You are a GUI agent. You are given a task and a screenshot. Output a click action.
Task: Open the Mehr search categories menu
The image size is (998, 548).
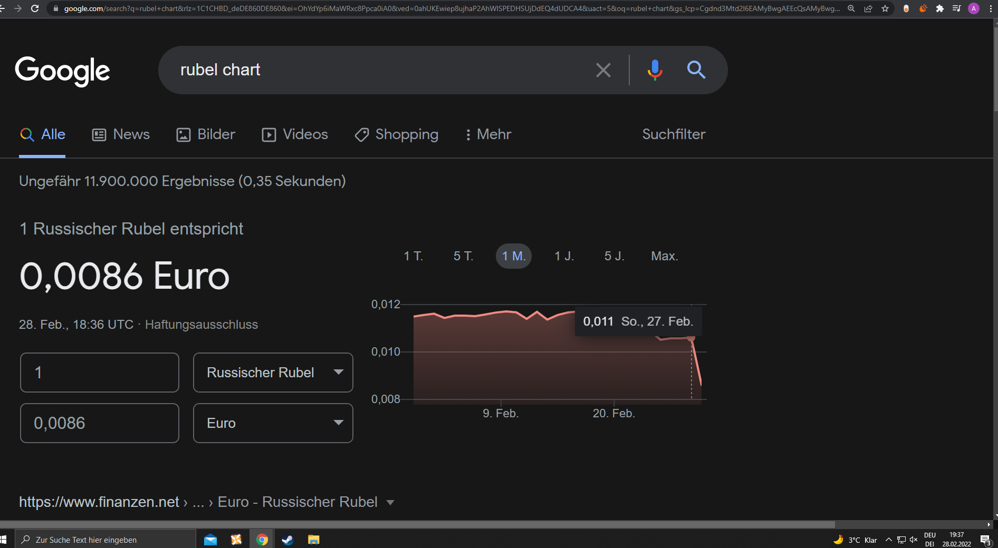(x=488, y=134)
